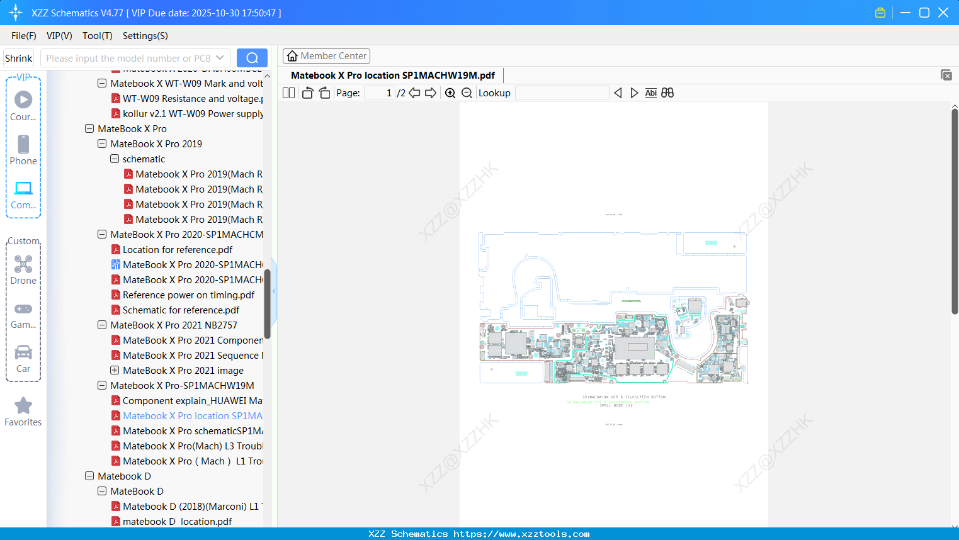Open Reference power on timing.pdf
The width and height of the screenshot is (959, 540).
[x=183, y=295]
